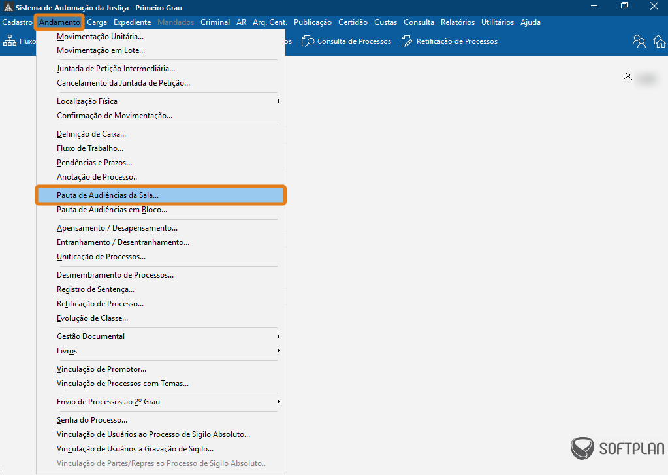The width and height of the screenshot is (668, 475).
Task: Click the Consulta de Processos magnifier icon
Action: [308, 41]
